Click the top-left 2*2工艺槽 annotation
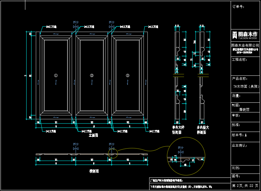Screen dimensions: 261x191 [51, 27]
